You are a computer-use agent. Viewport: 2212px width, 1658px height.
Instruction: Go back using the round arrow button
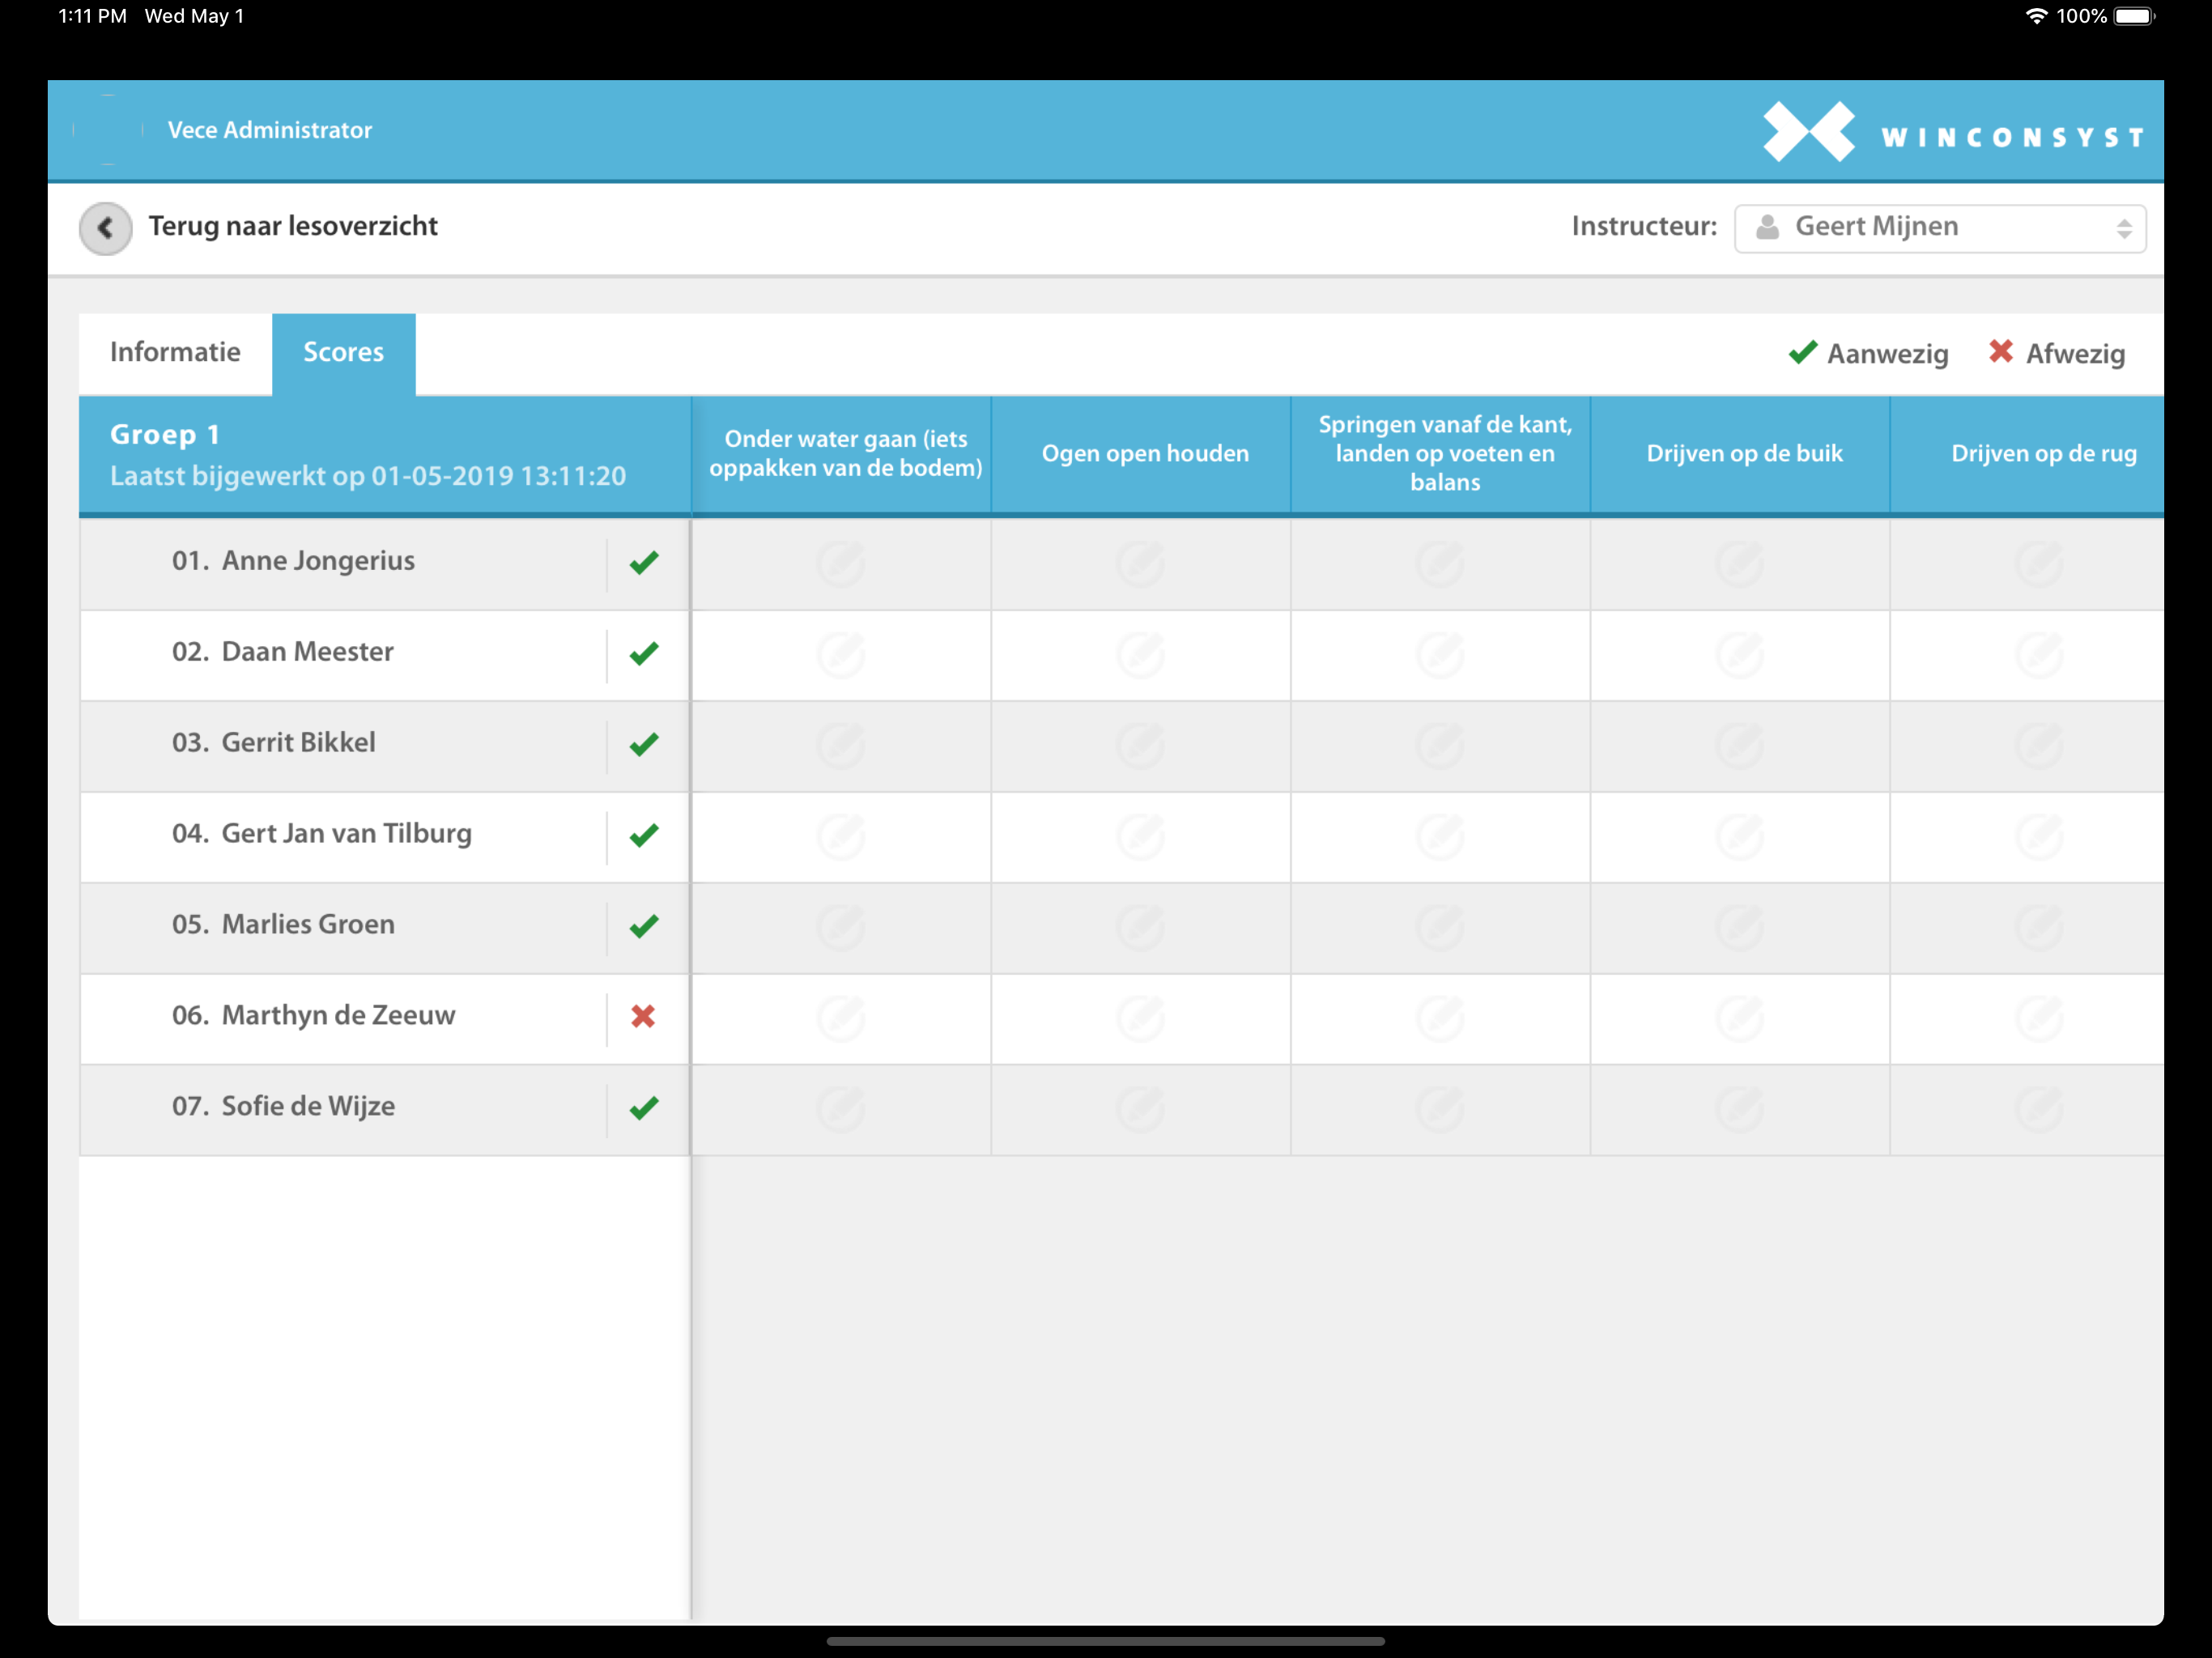point(105,229)
